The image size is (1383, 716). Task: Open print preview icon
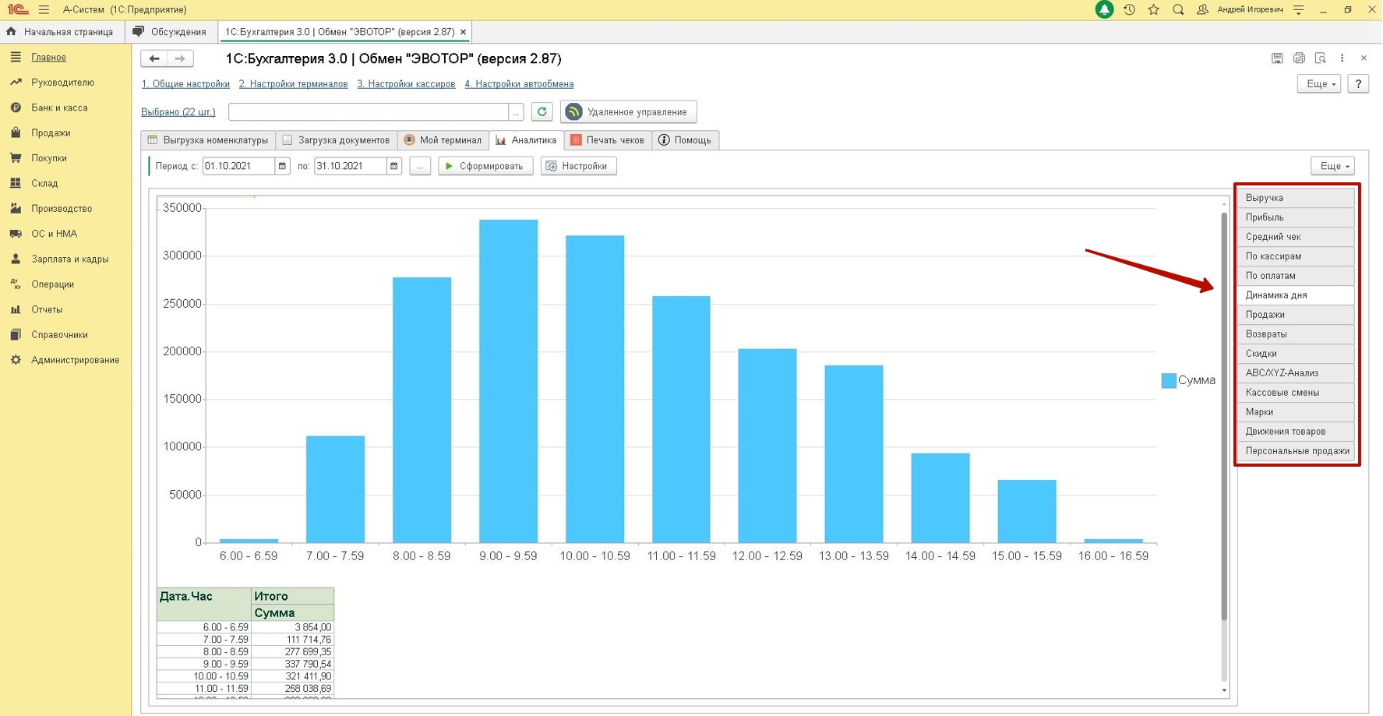click(x=1321, y=58)
